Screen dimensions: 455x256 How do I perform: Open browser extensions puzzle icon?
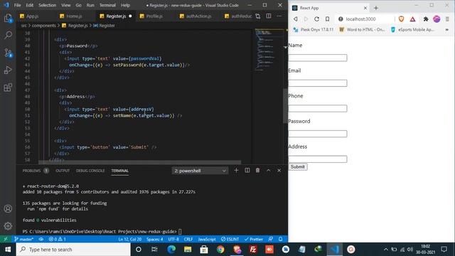(x=426, y=19)
